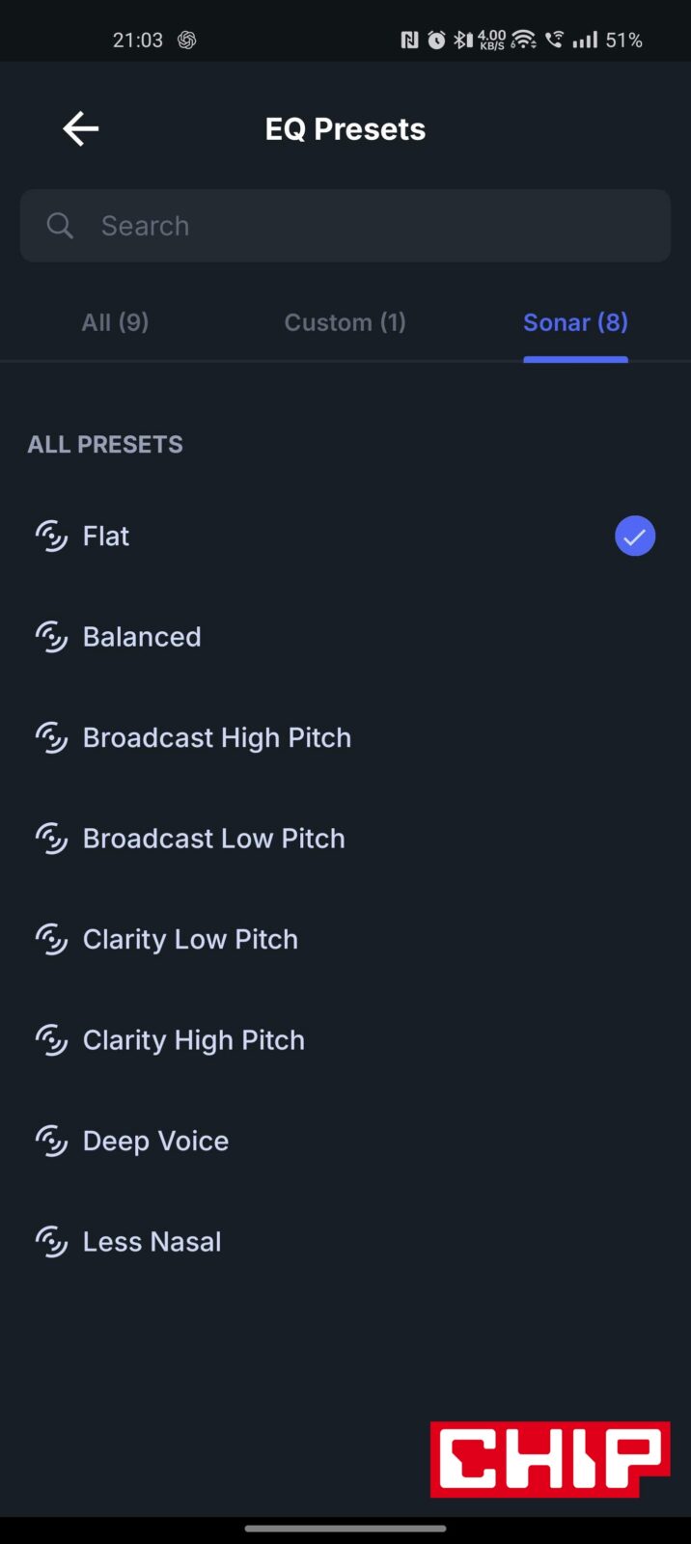Tap the Sonar icon beside Flat

(52, 536)
